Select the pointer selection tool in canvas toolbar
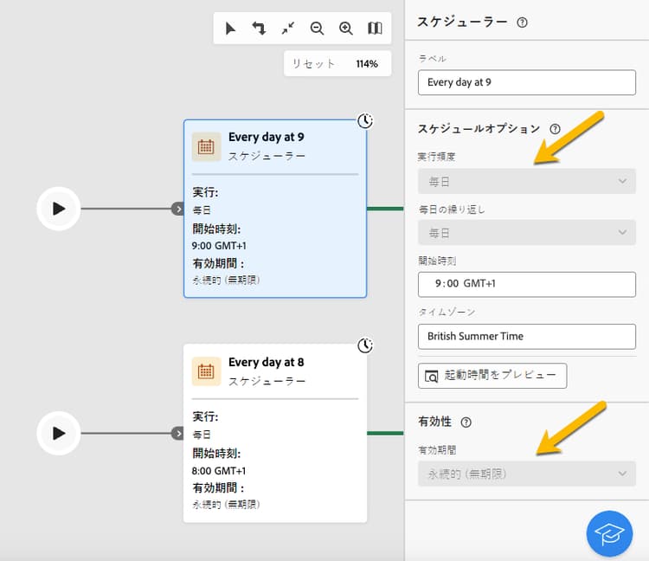 (x=230, y=29)
